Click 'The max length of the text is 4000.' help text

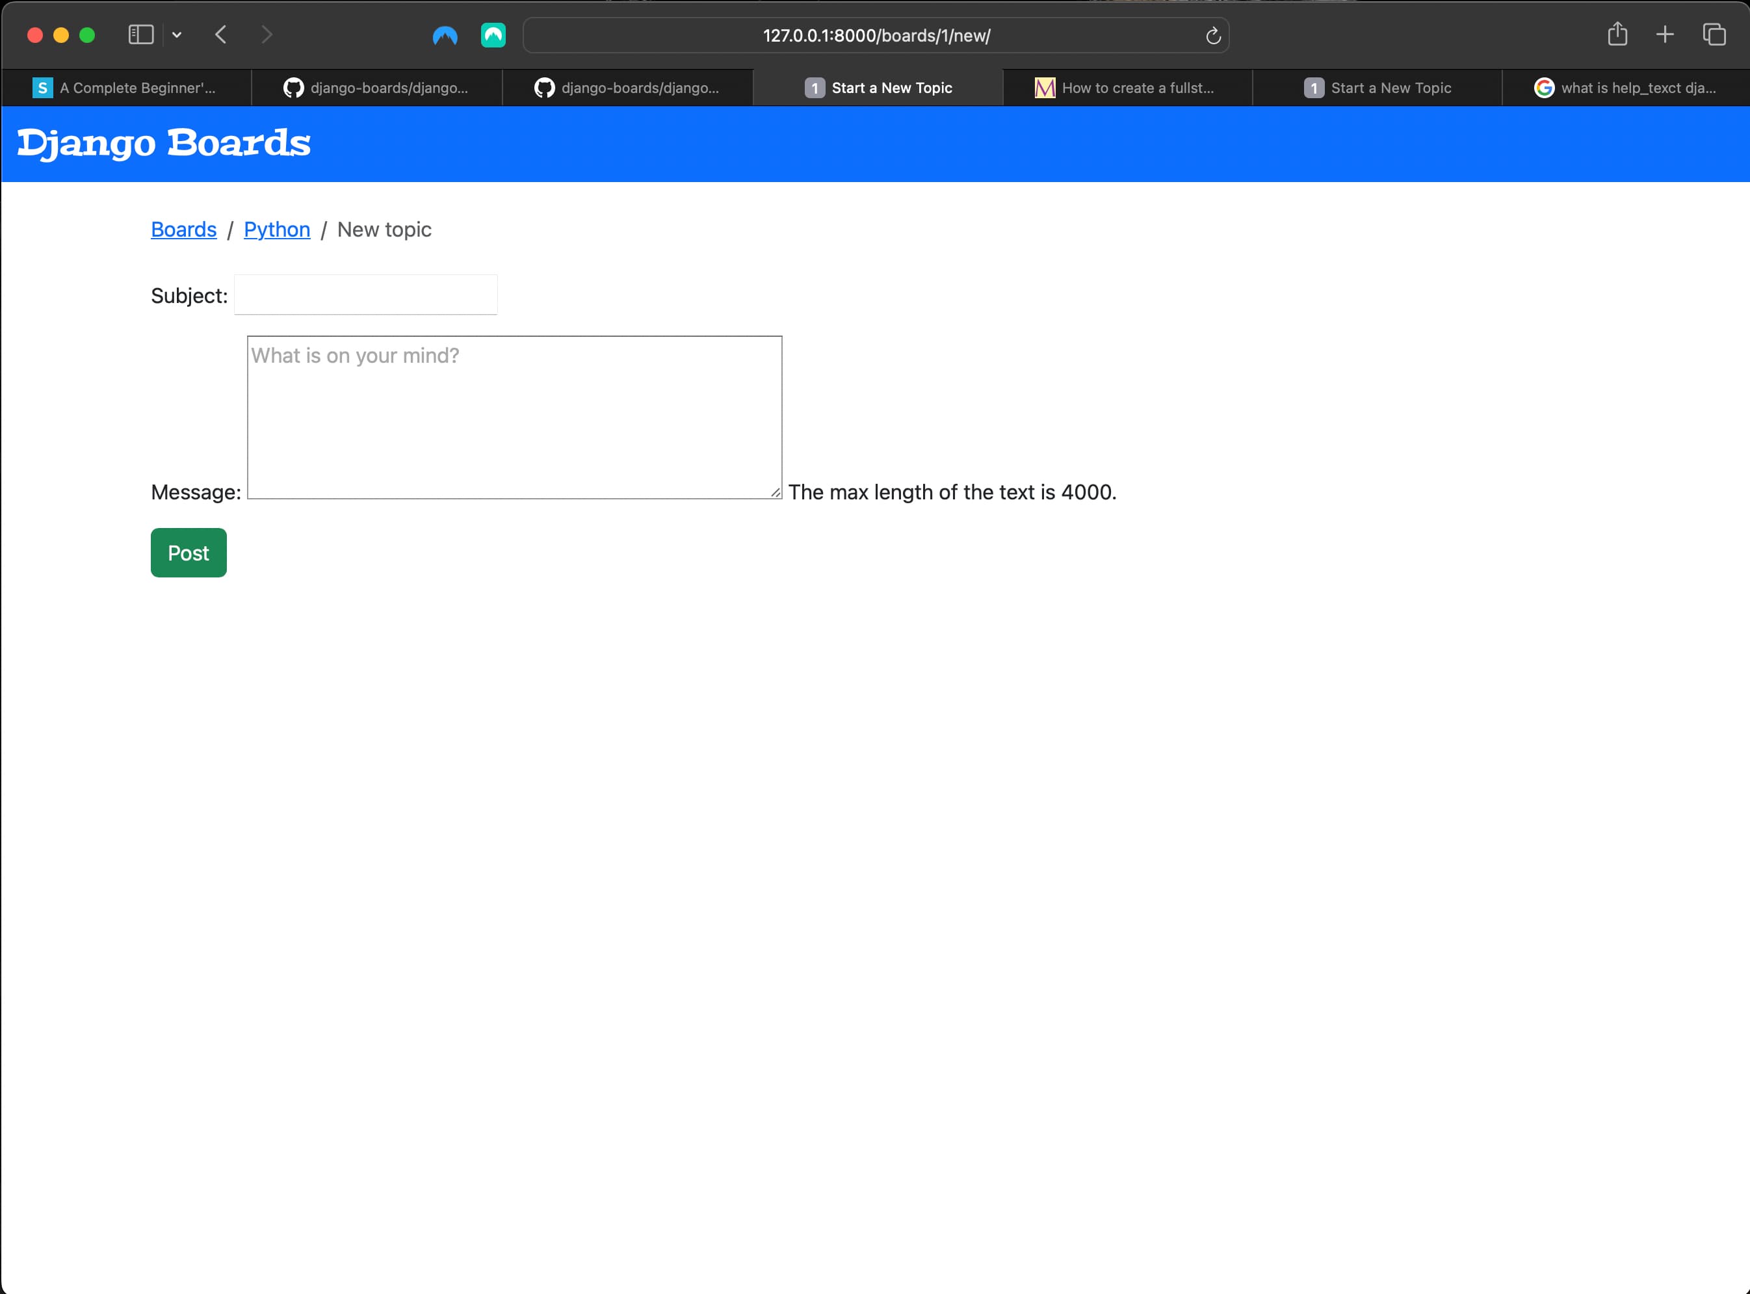click(952, 493)
